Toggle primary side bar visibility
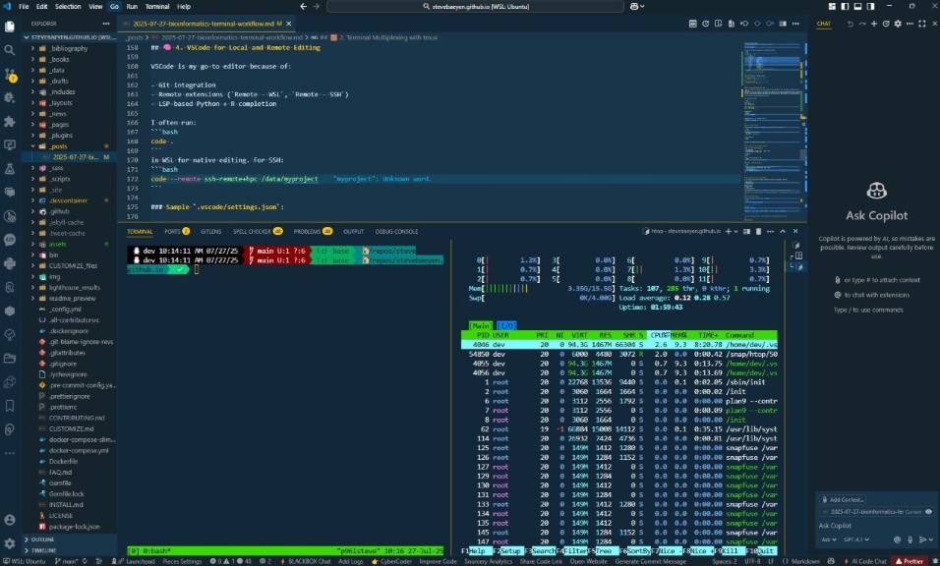 coord(845,6)
